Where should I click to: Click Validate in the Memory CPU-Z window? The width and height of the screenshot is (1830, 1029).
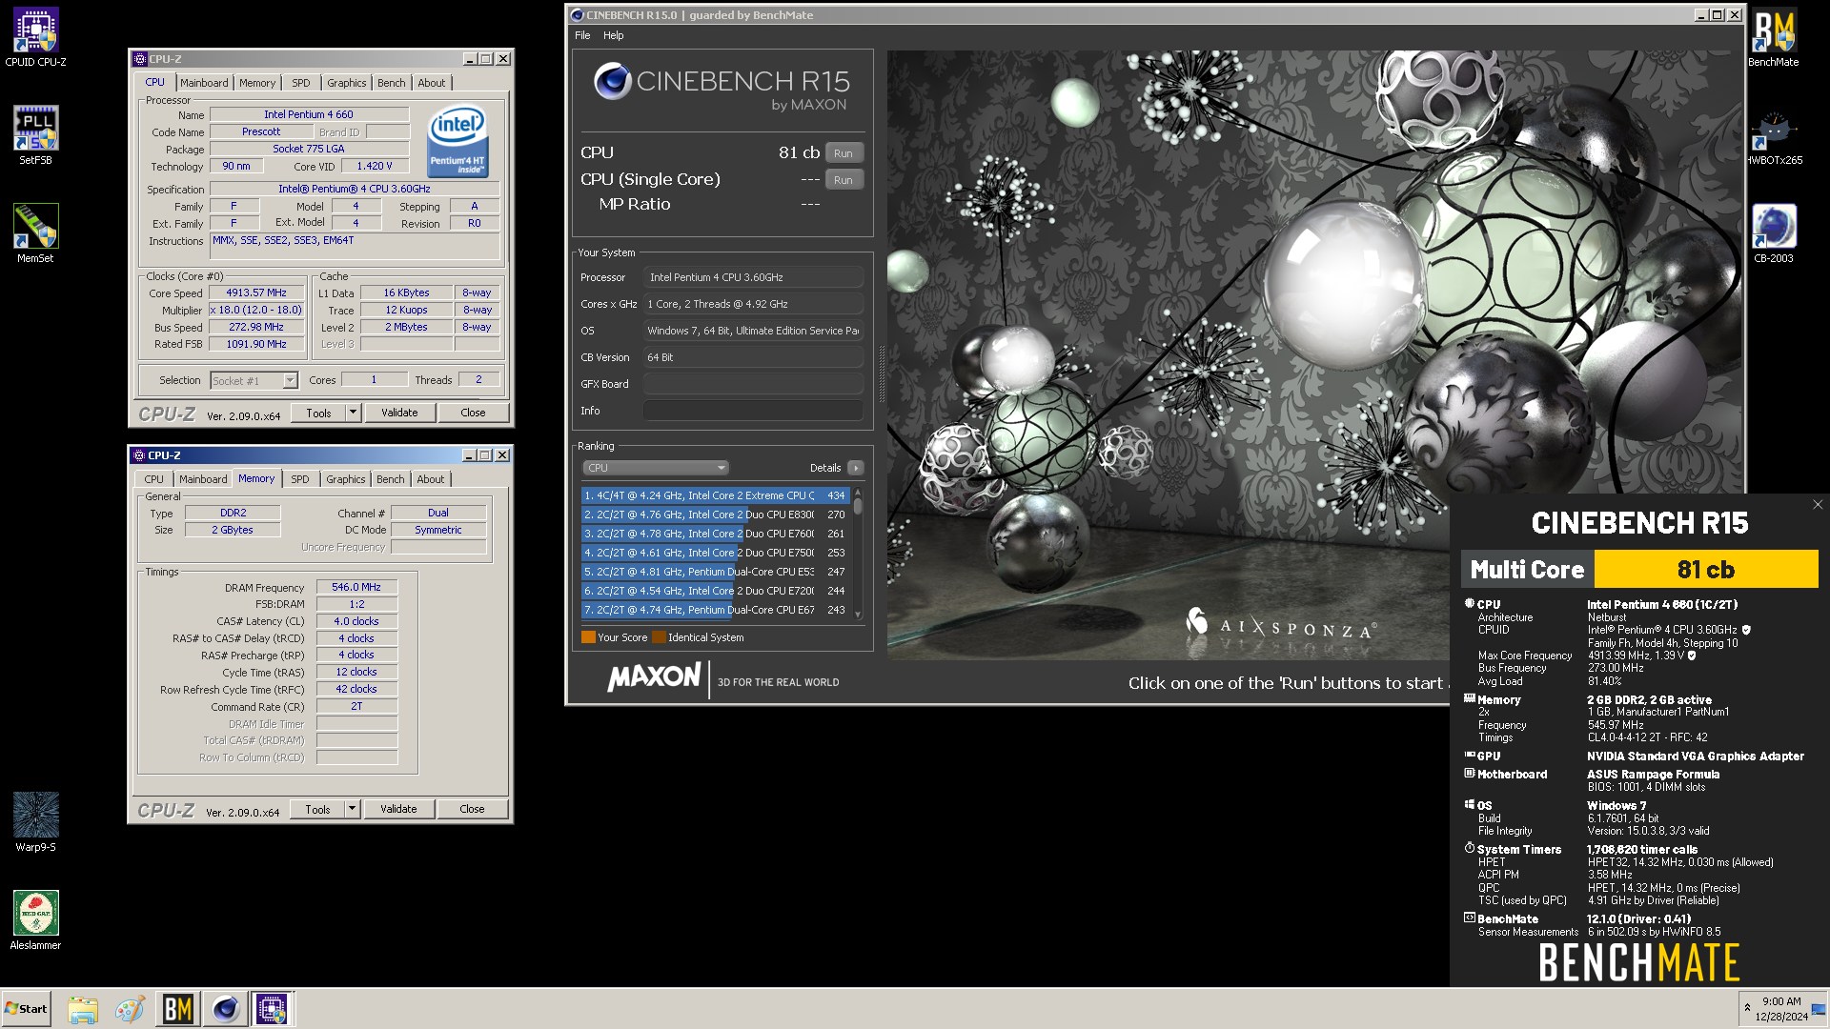398,810
